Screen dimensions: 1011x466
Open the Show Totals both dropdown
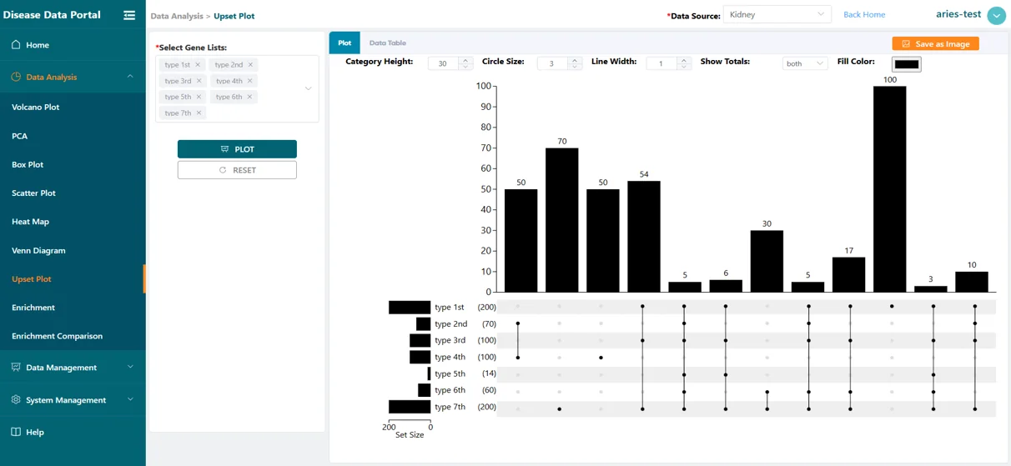coord(804,63)
